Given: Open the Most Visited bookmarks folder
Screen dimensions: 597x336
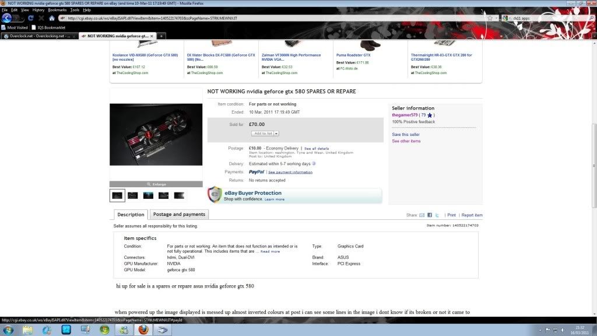Looking at the screenshot, I should tap(15, 27).
